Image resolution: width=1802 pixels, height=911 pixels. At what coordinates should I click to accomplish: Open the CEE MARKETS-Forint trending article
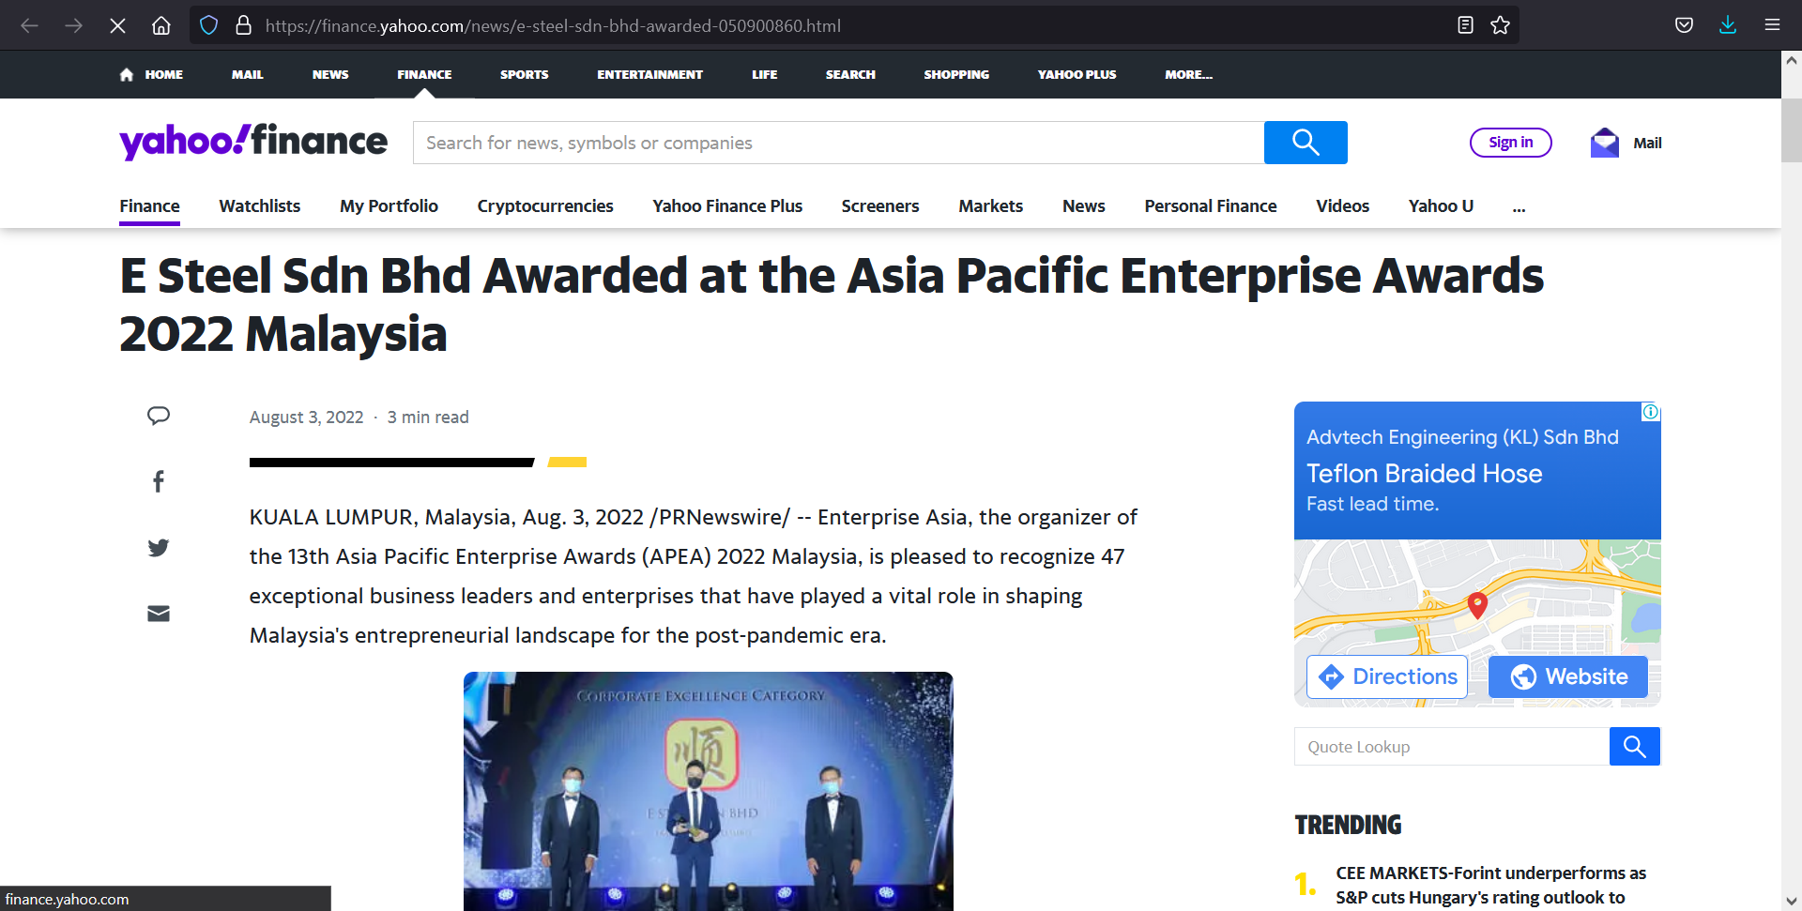click(1490, 886)
